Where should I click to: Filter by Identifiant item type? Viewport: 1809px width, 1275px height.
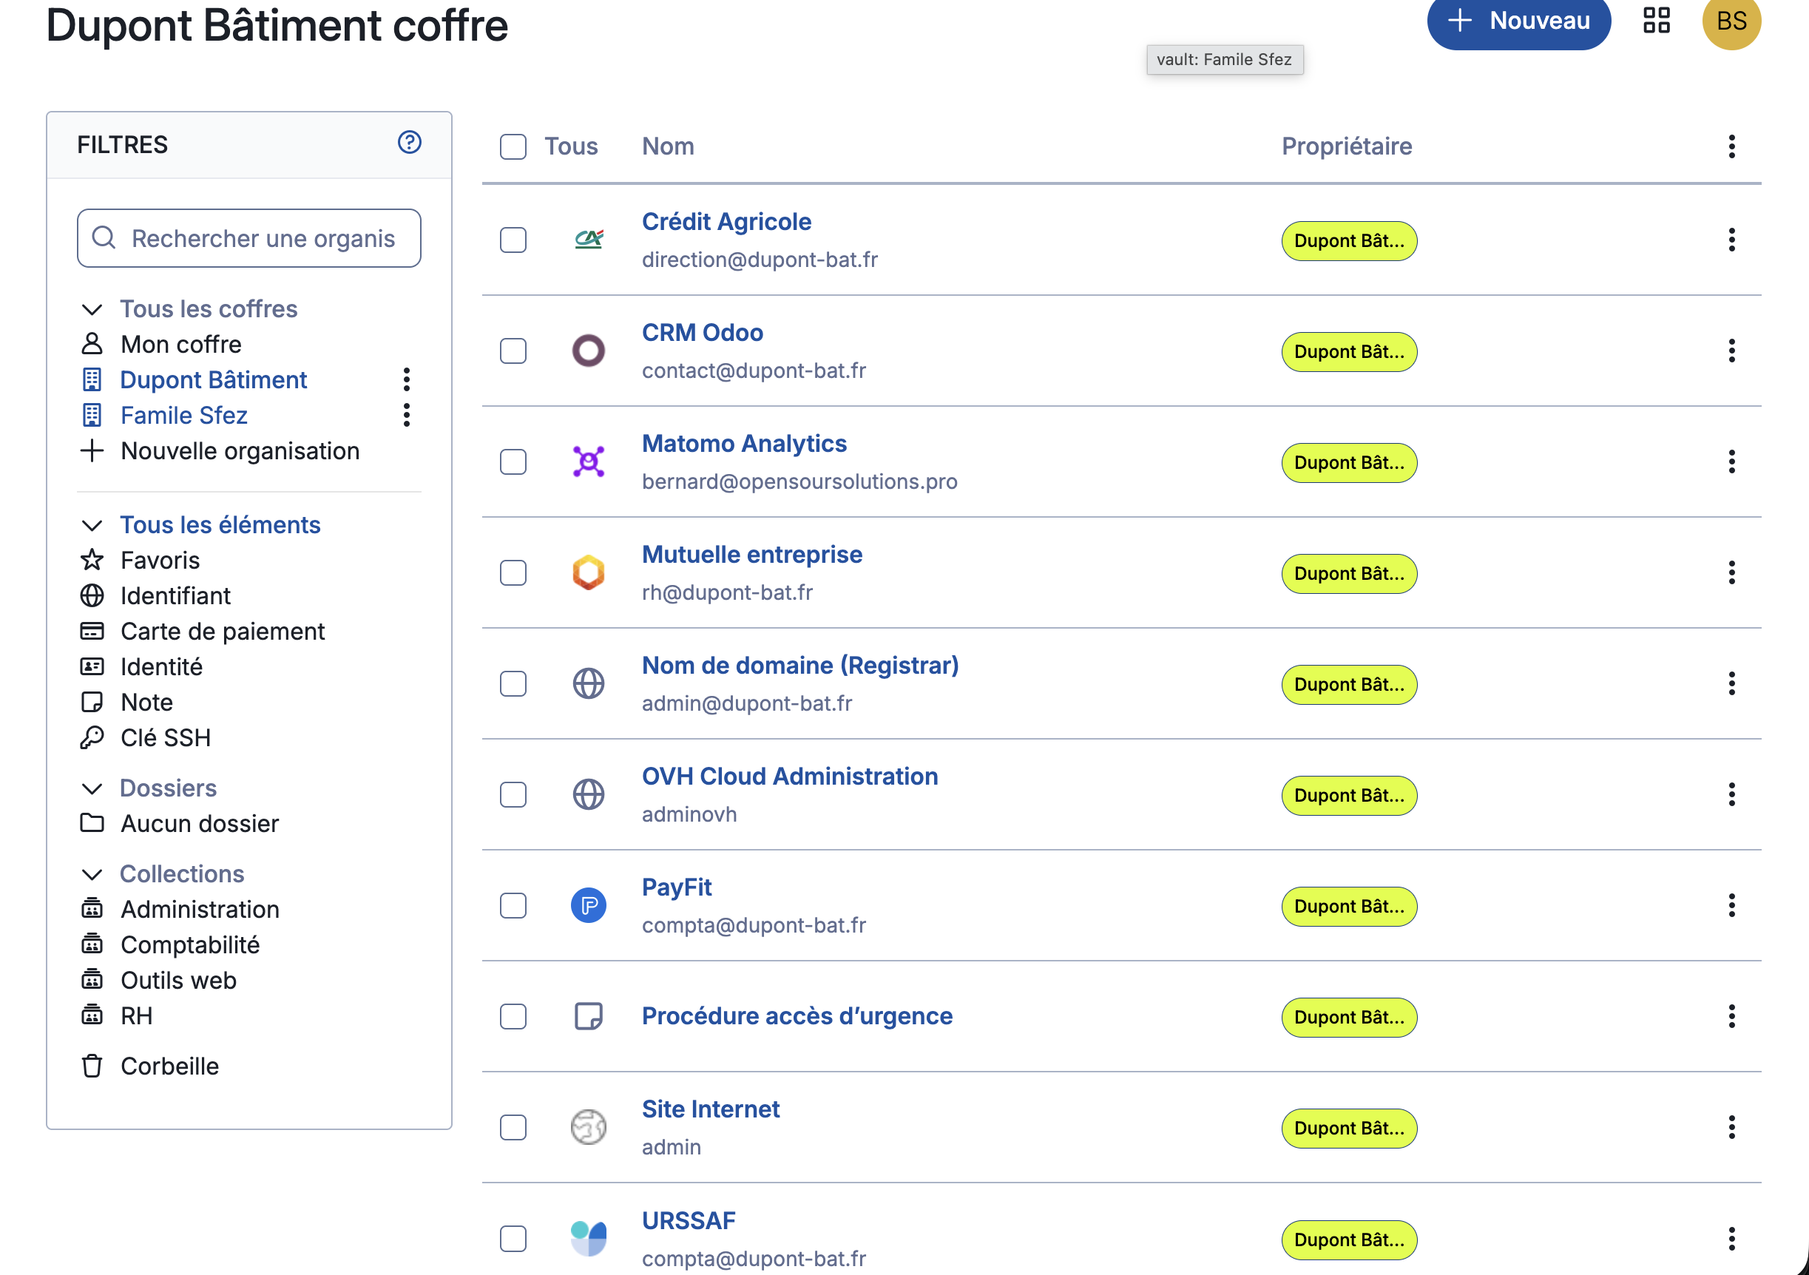point(176,596)
